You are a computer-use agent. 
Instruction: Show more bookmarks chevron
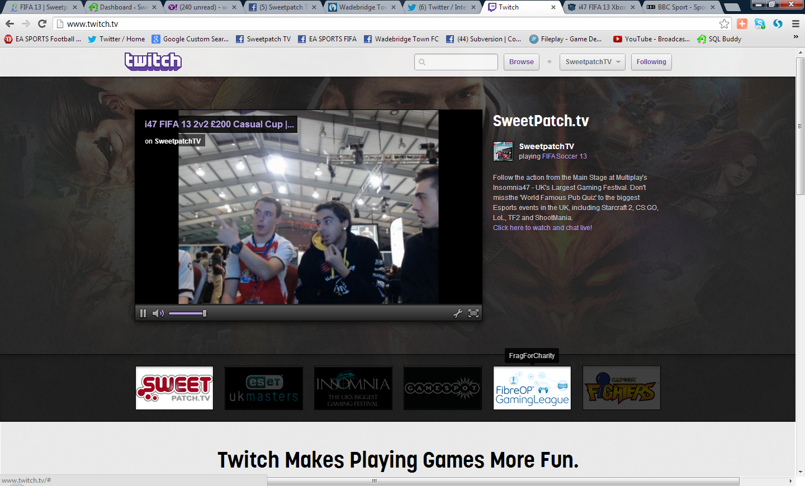pyautogui.click(x=795, y=37)
